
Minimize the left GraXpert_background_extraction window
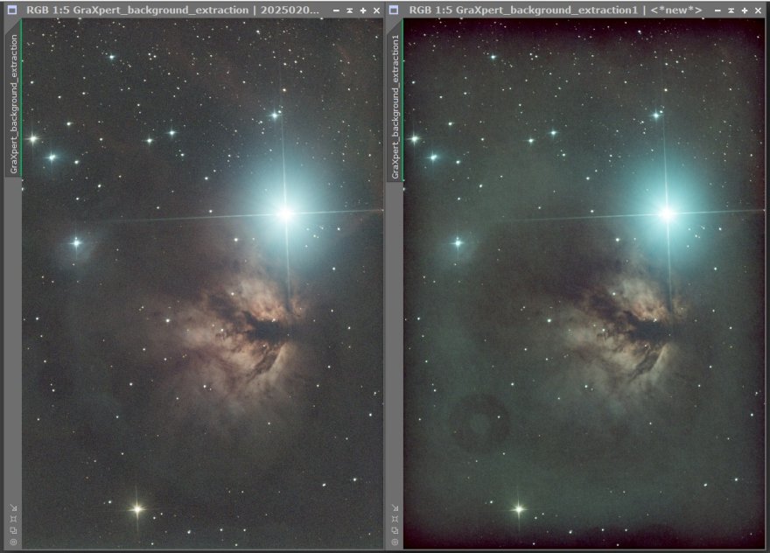tap(336, 10)
